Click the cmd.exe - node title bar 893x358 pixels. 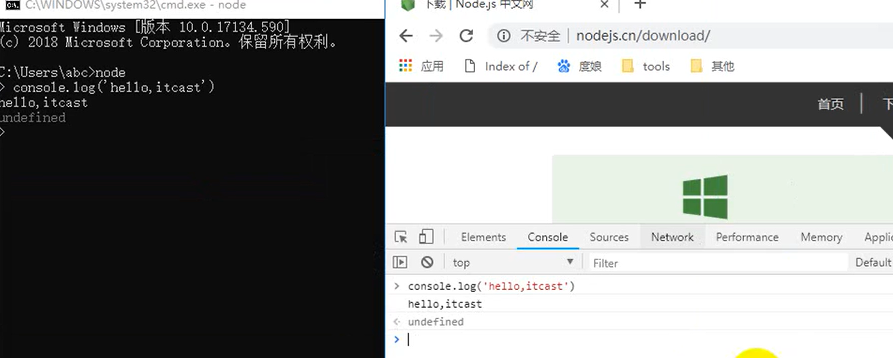(192, 5)
